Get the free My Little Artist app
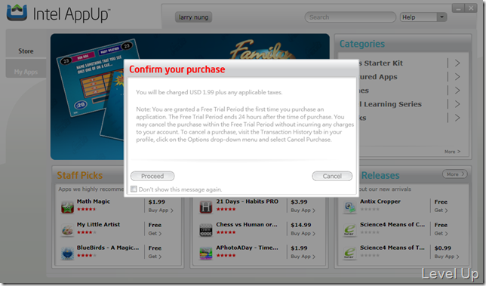The width and height of the screenshot is (486, 286). pyautogui.click(x=155, y=233)
